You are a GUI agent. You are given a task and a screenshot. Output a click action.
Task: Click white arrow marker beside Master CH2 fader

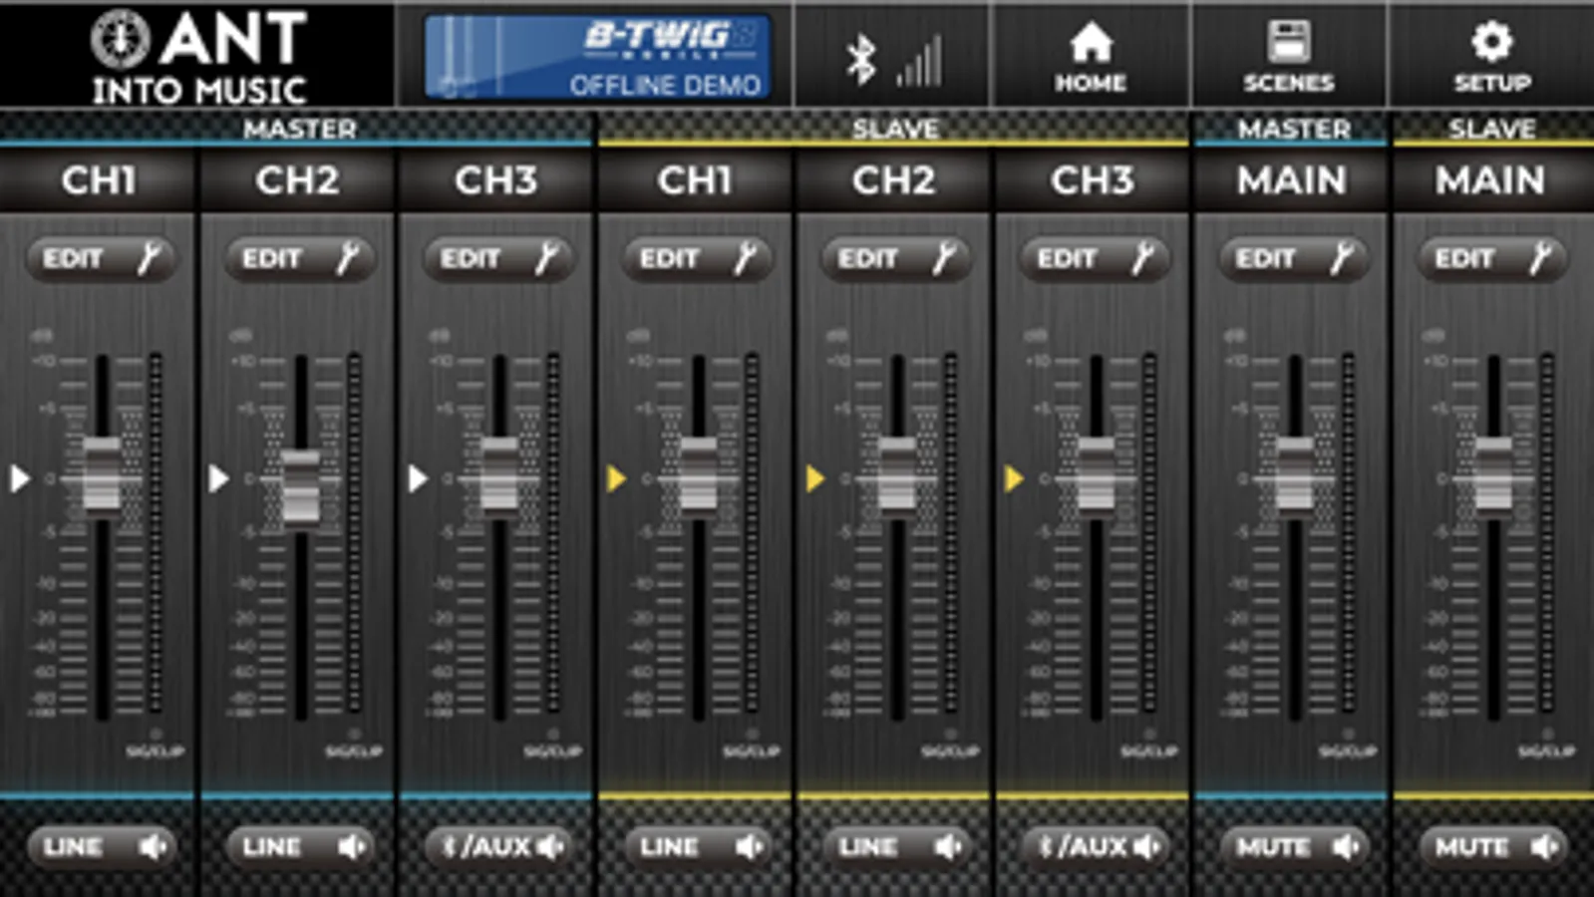218,478
